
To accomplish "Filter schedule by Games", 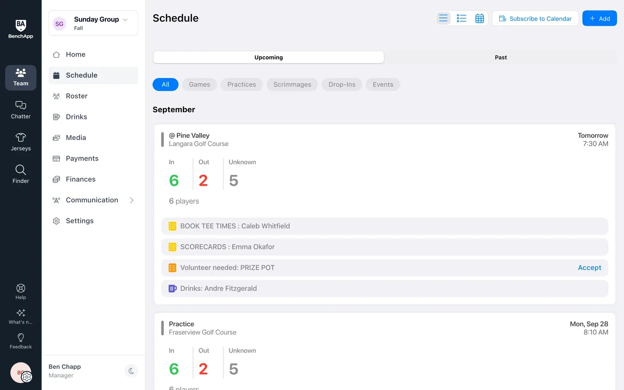I will tap(199, 85).
